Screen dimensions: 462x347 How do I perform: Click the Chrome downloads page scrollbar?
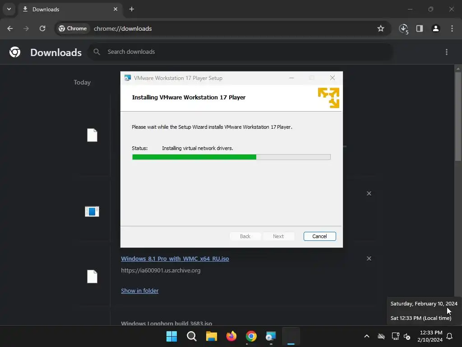(457, 117)
